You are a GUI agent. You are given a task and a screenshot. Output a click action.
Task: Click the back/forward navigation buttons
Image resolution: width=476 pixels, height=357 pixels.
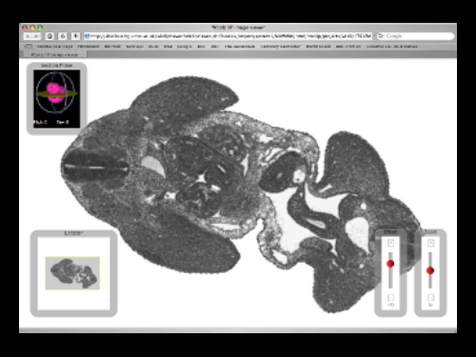point(31,36)
